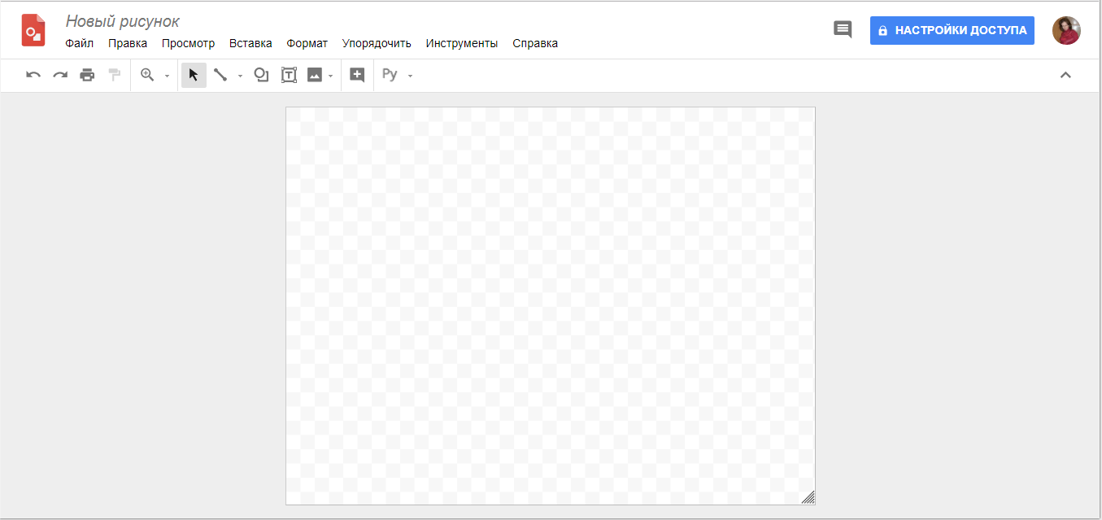Screen dimensions: 1102x520
Task: Click the insert comment icon
Action: [356, 74]
